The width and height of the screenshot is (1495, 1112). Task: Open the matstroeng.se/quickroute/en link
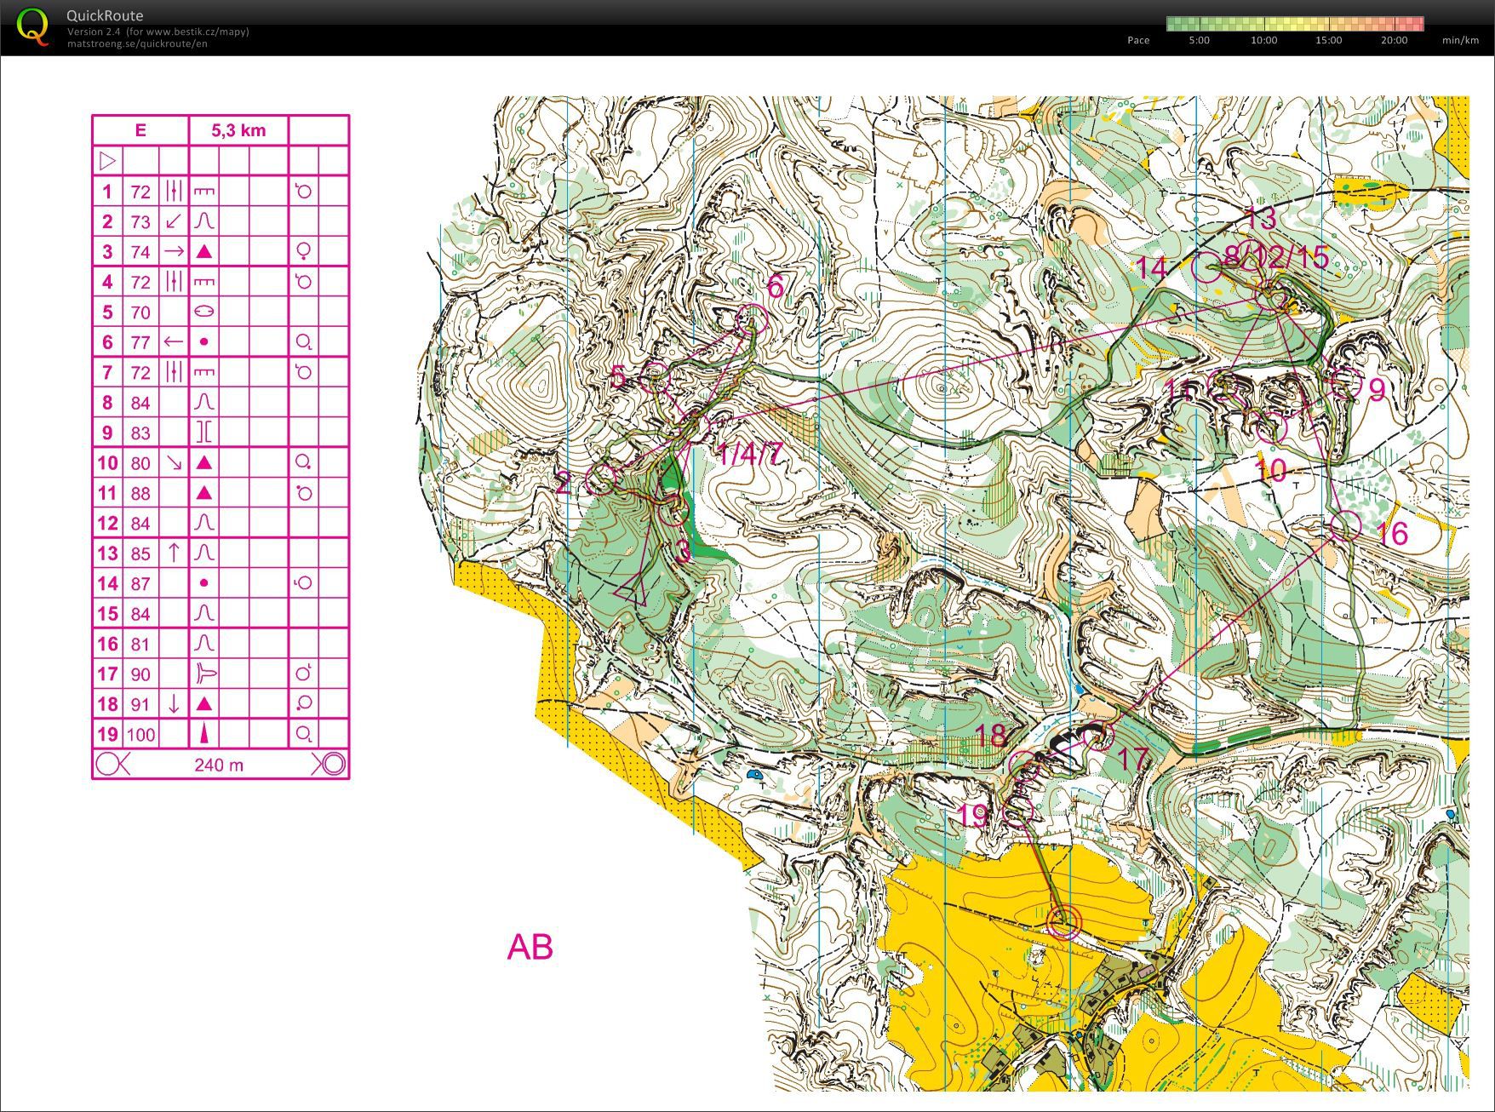pyautogui.click(x=137, y=43)
